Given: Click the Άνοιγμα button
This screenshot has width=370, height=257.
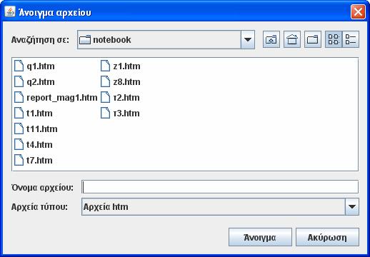Looking at the screenshot, I should [260, 237].
